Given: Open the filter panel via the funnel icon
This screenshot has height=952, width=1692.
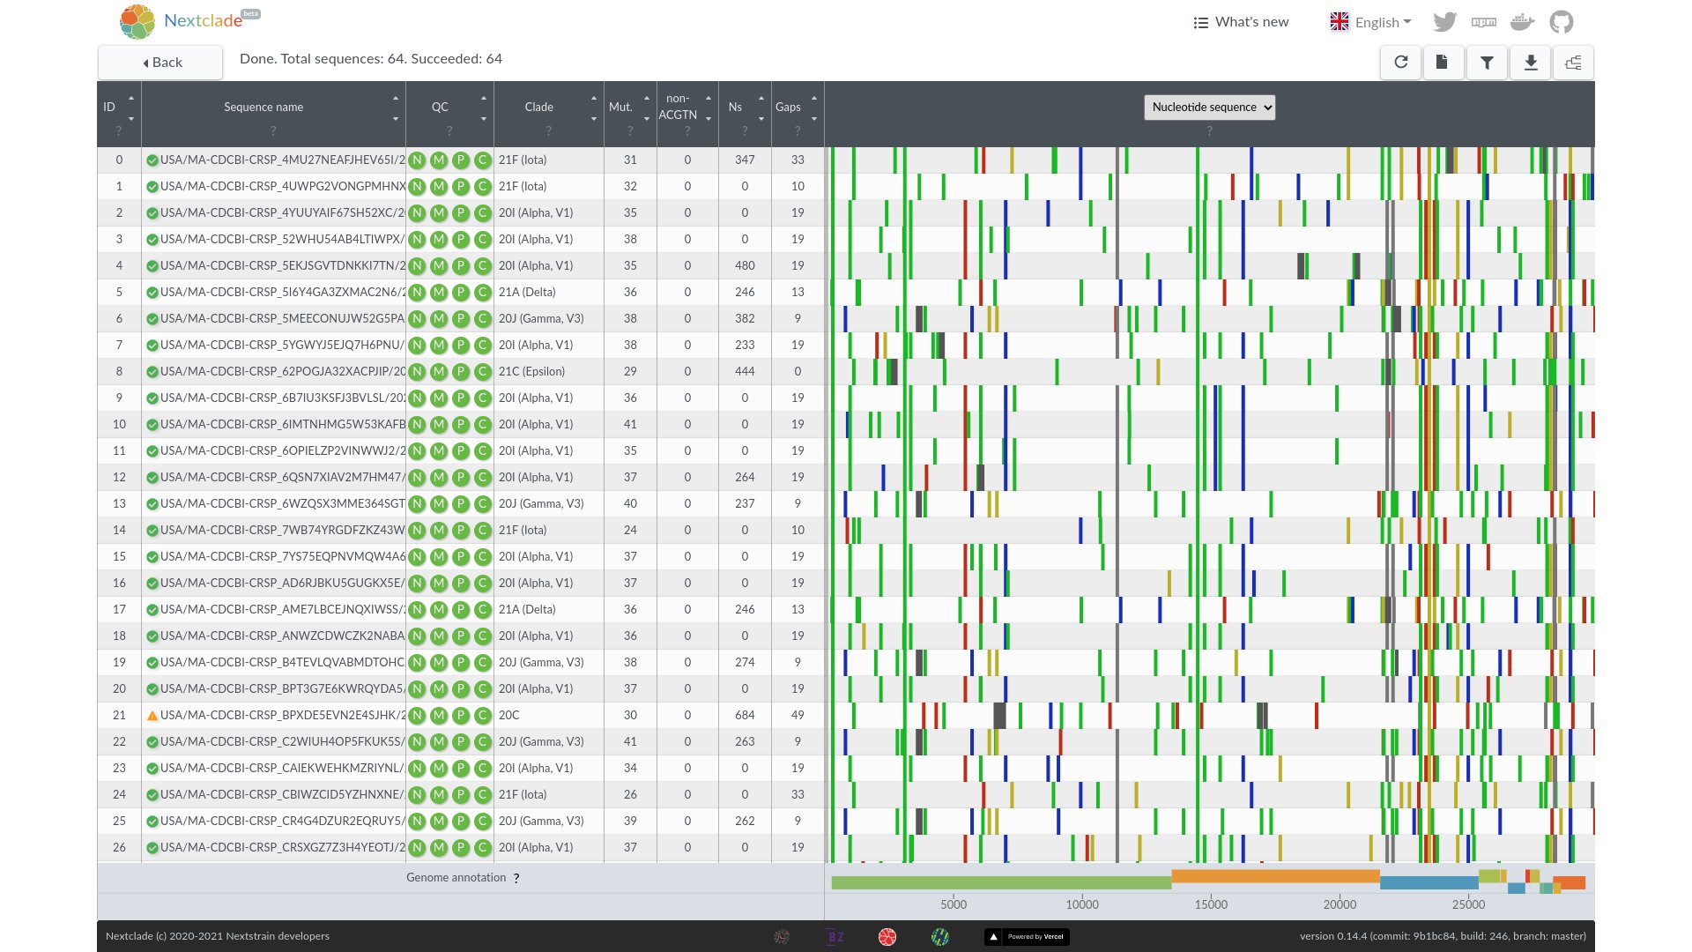Looking at the screenshot, I should (1487, 63).
